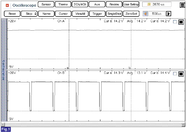Open the Stop mode dropdown
186x132 pixels.
tap(29, 14)
